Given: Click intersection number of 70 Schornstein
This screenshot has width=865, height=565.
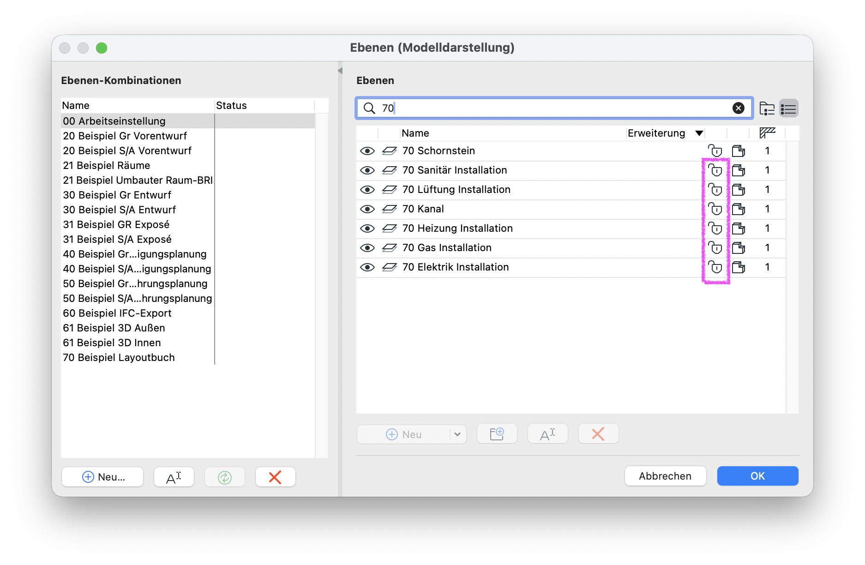Looking at the screenshot, I should [767, 151].
